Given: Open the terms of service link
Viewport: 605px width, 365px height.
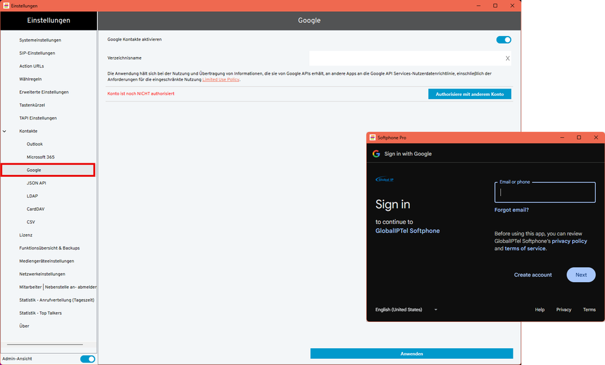Looking at the screenshot, I should (525, 249).
